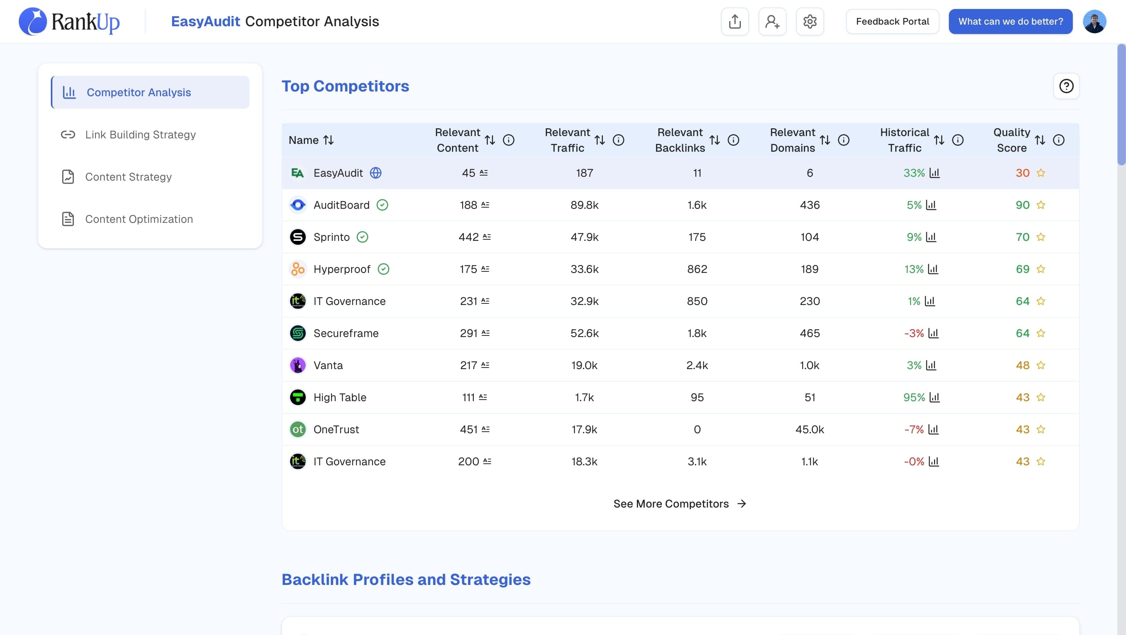
Task: Click Backlink Profiles and Strategies heading
Action: (x=406, y=579)
